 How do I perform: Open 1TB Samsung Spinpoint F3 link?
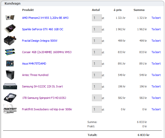click(x=44, y=98)
